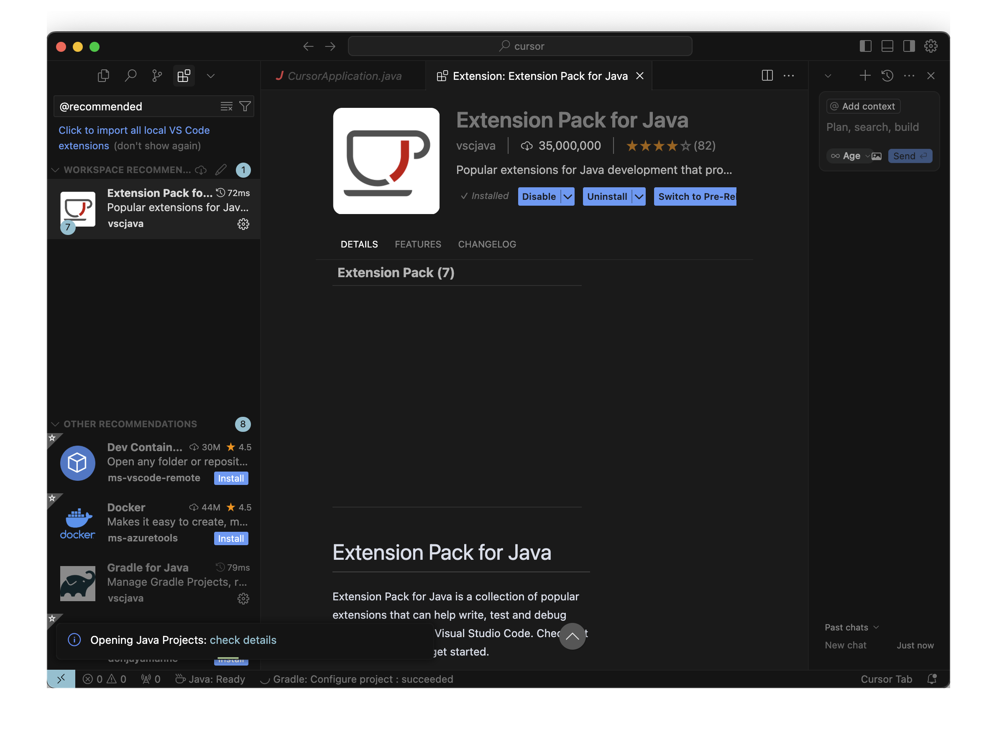Open the notifications bell in the status bar

(932, 679)
